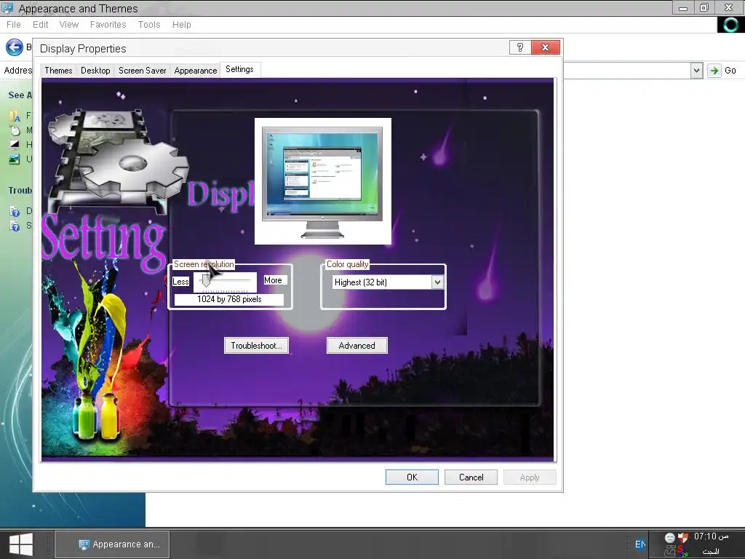
Task: Select the Settings tab
Action: (239, 69)
